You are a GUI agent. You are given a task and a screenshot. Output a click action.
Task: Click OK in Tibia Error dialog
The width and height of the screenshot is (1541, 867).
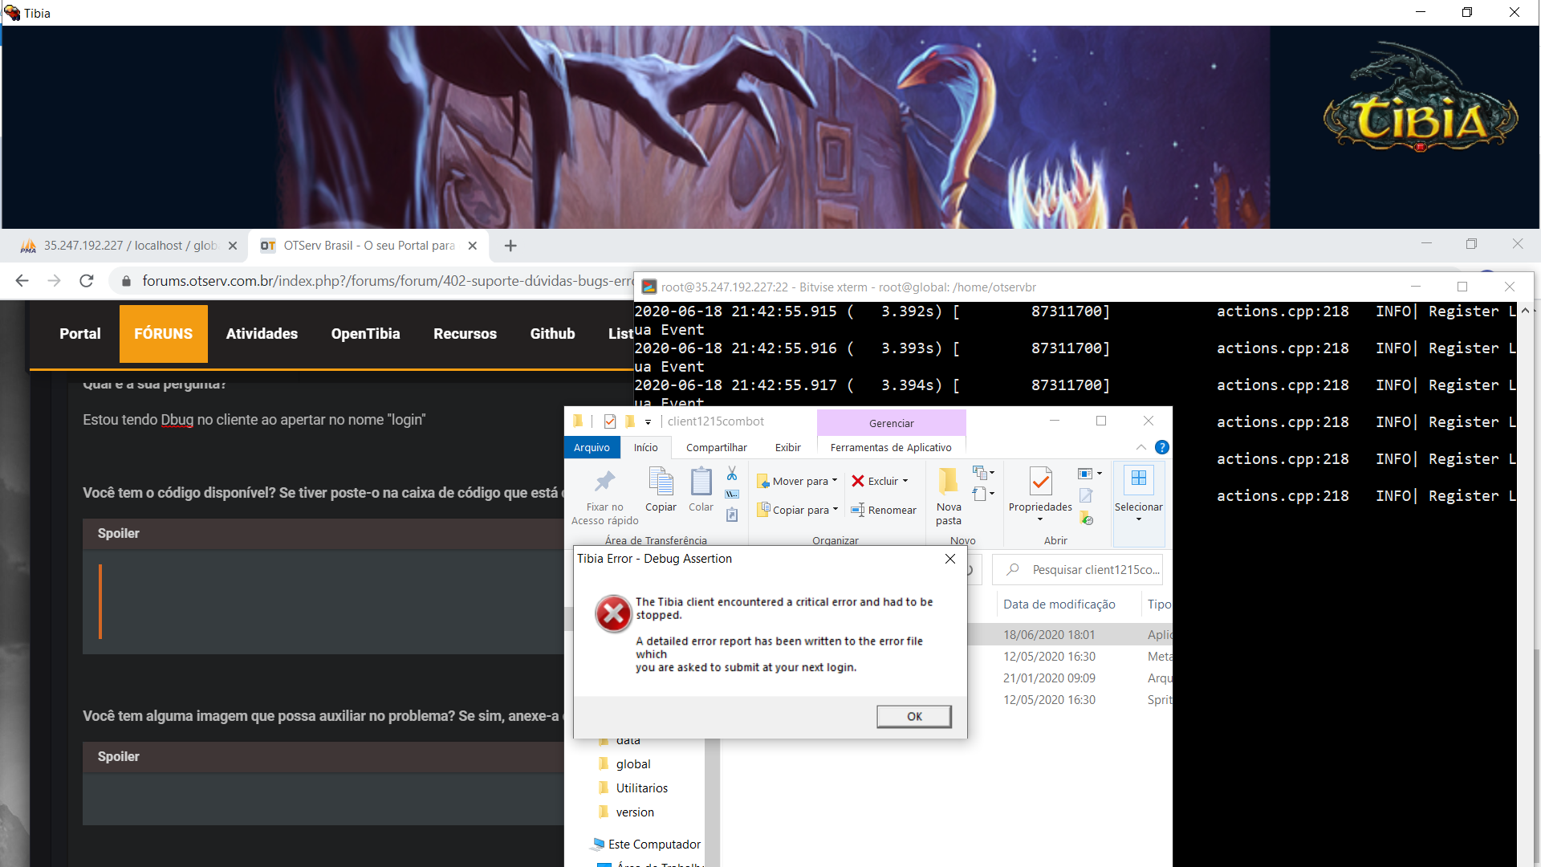(914, 716)
